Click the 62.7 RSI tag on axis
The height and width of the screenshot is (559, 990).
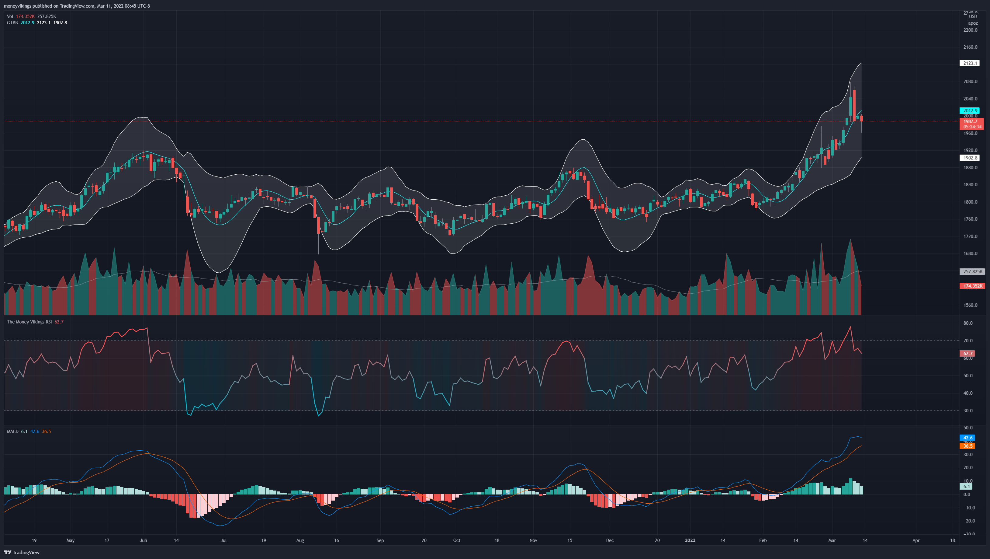(x=967, y=353)
